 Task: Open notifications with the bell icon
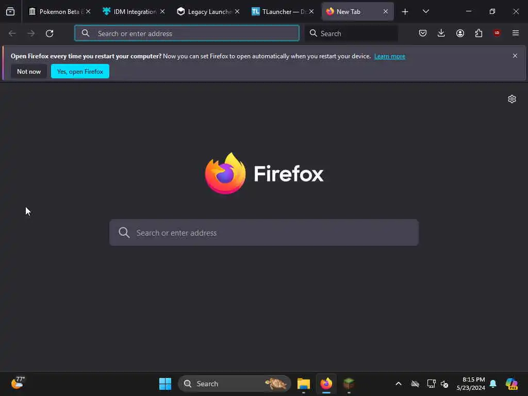tap(493, 384)
